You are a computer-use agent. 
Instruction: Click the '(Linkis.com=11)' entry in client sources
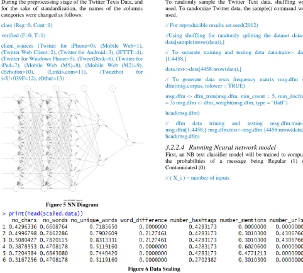click(67, 72)
